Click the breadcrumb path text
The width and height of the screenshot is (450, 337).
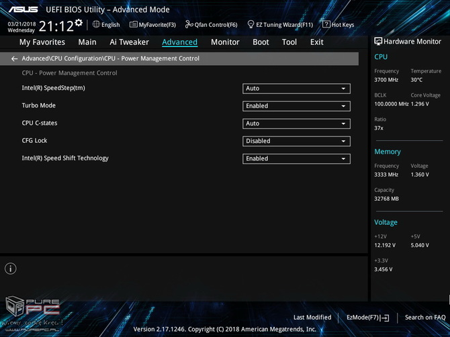tap(111, 58)
